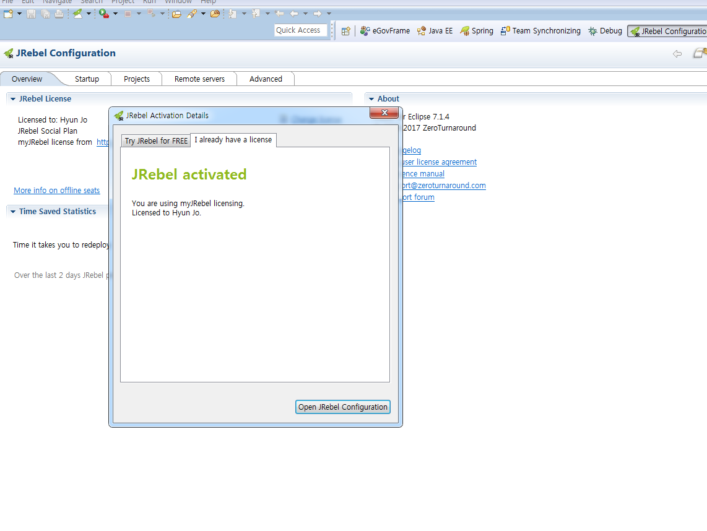This screenshot has height=531, width=707.
Task: Open the Search flashlight dropdown arrow
Action: coord(203,14)
